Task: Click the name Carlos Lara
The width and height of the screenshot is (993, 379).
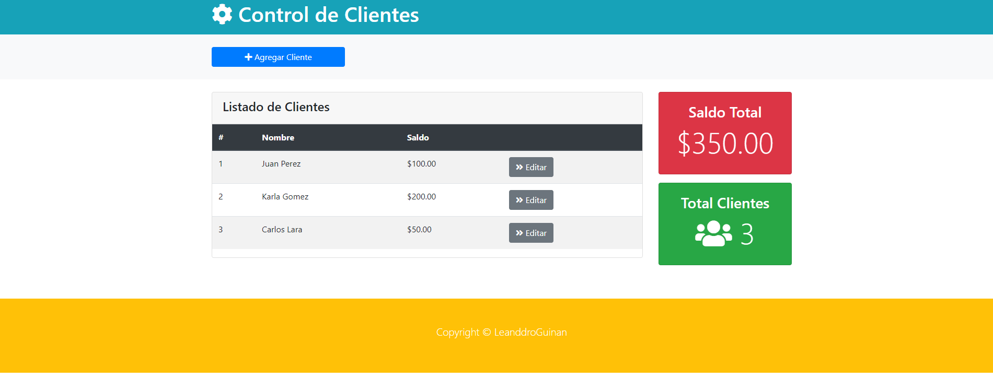Action: click(x=282, y=230)
